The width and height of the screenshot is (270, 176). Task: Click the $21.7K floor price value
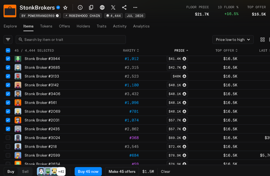tap(202, 14)
